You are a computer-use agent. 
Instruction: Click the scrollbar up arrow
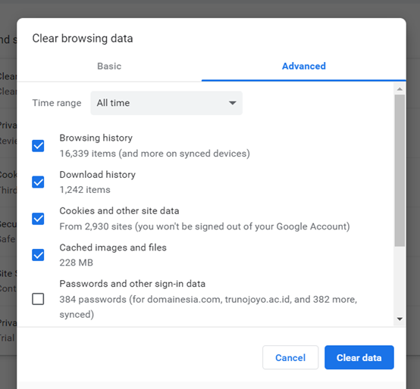pyautogui.click(x=400, y=89)
